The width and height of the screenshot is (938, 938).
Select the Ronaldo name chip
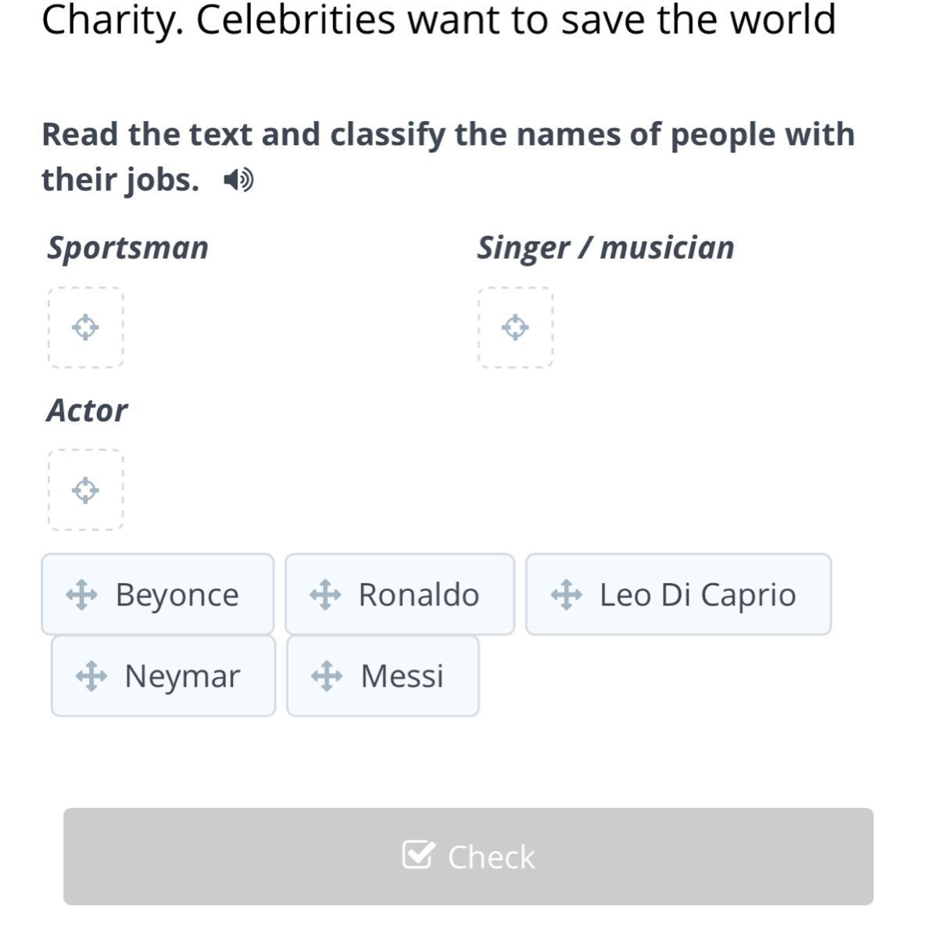(x=418, y=595)
